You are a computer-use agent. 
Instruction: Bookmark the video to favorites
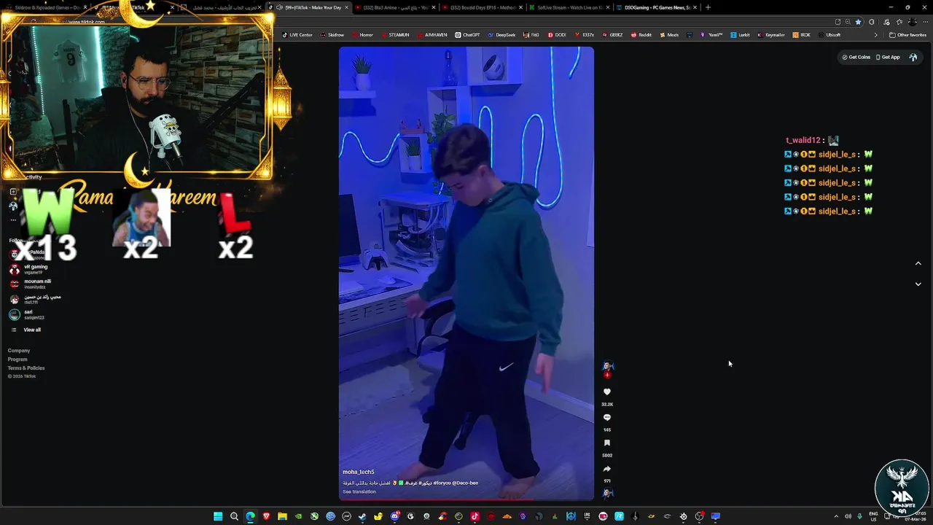click(x=606, y=443)
